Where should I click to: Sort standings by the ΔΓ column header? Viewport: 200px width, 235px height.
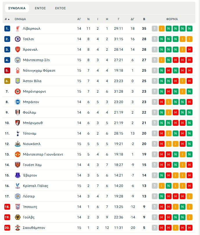click(132, 19)
